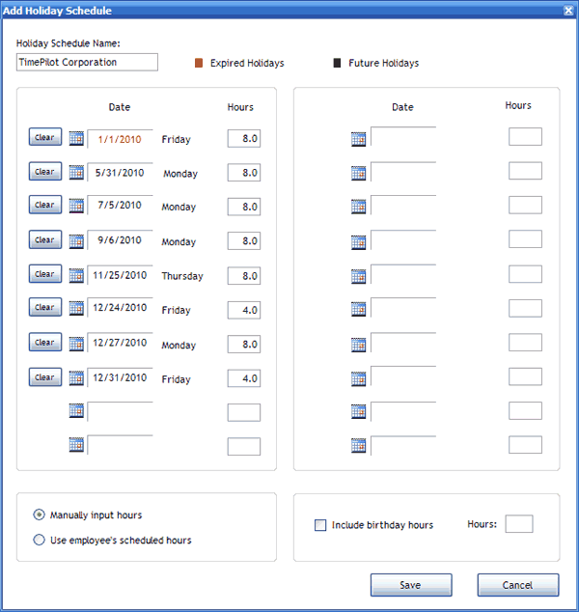Open calendar picker for 12/31/2010 holiday
The width and height of the screenshot is (579, 612).
pyautogui.click(x=77, y=378)
